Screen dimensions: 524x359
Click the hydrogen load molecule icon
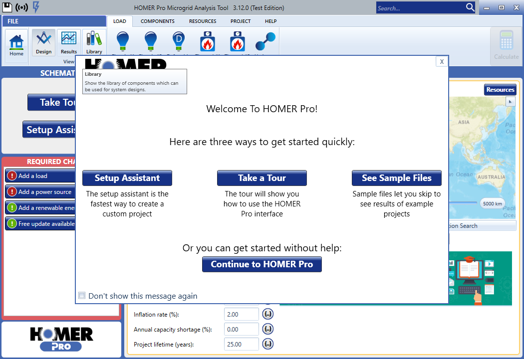click(x=265, y=41)
